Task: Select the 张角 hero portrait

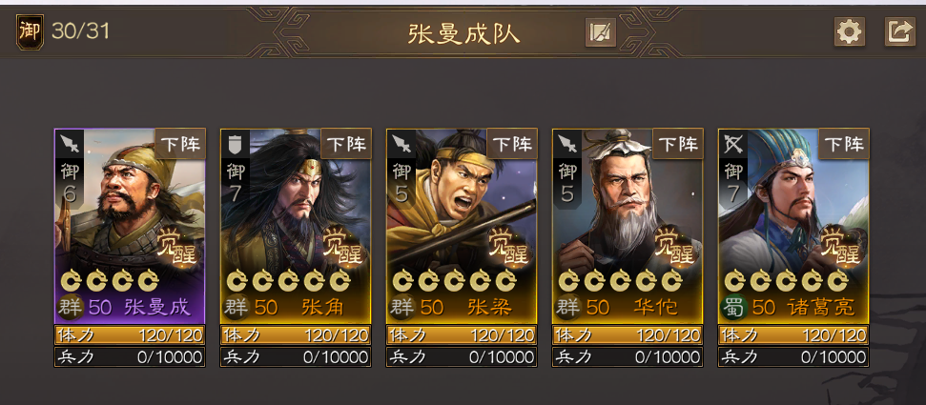Action: tap(296, 226)
